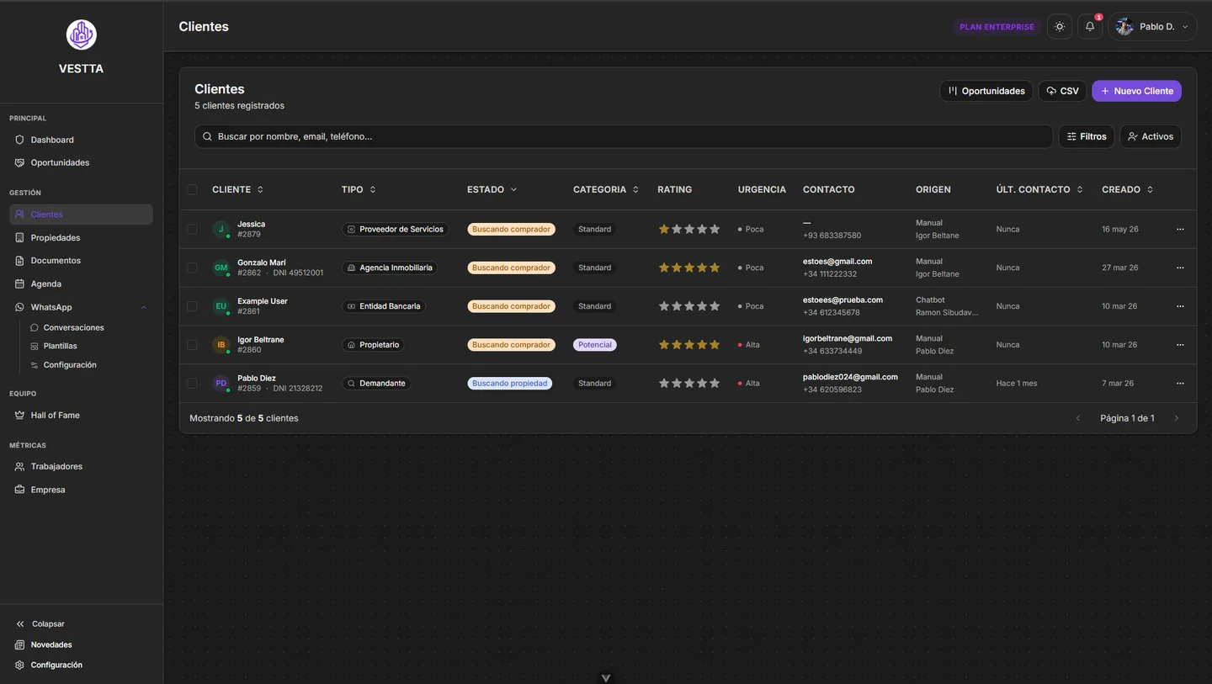
Task: Click Pablo Diez's third rating star
Action: click(x=689, y=383)
